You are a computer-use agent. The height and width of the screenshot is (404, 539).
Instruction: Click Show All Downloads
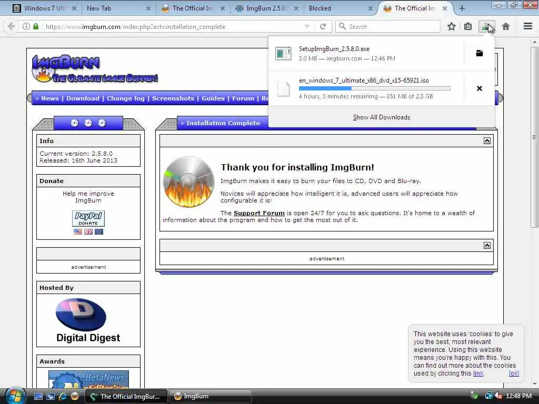tap(382, 117)
